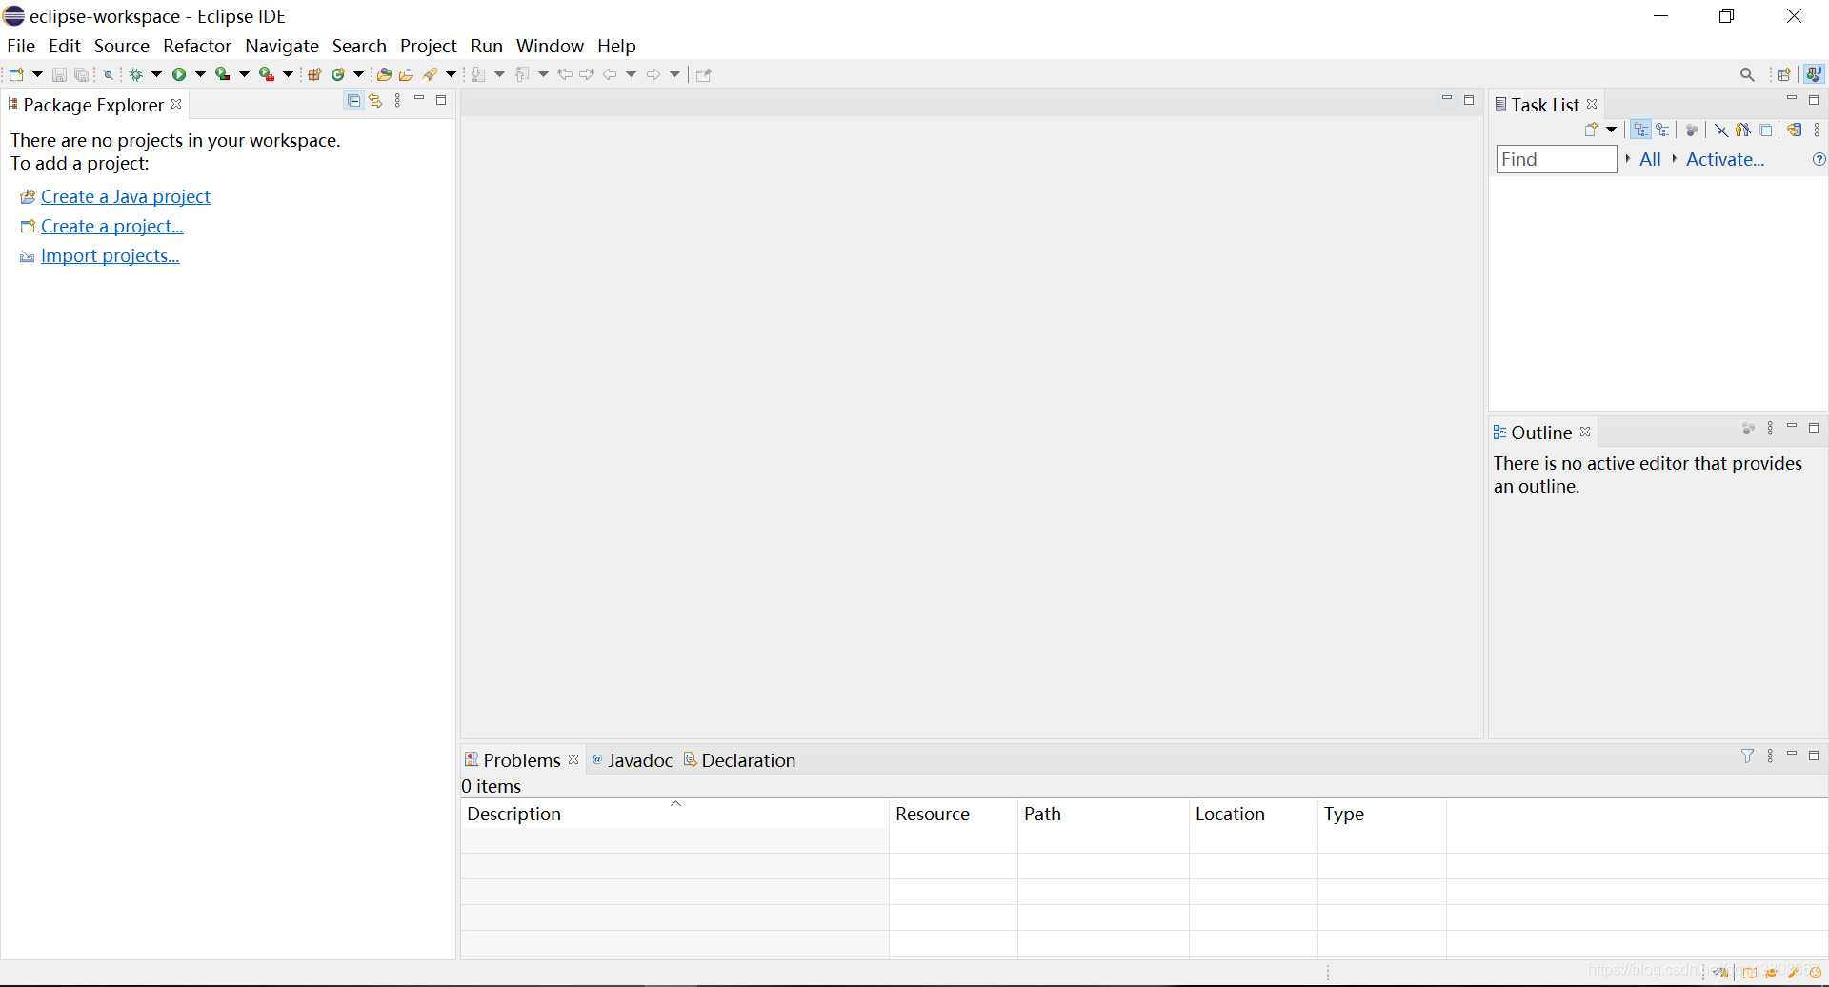Open the New Task dropdown arrow
The image size is (1829, 987).
coord(1611,130)
